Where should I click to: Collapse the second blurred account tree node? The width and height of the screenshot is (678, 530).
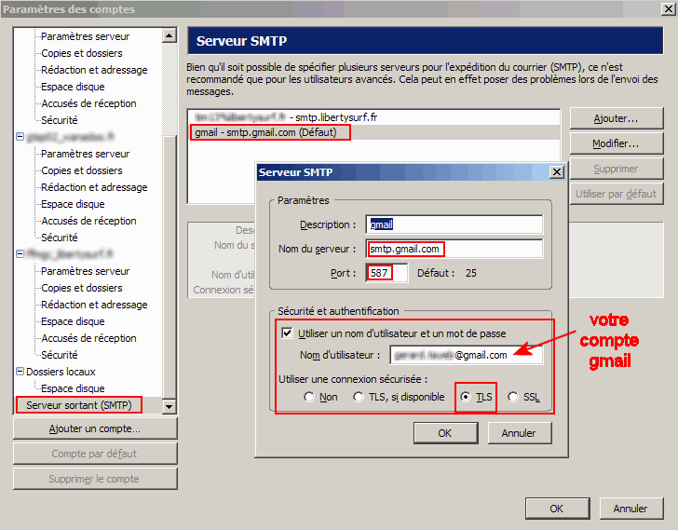point(20,137)
